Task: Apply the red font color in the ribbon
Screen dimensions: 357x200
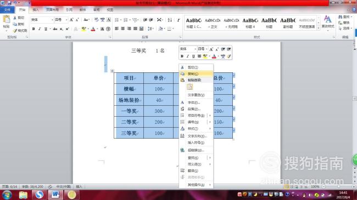Action: [93, 29]
